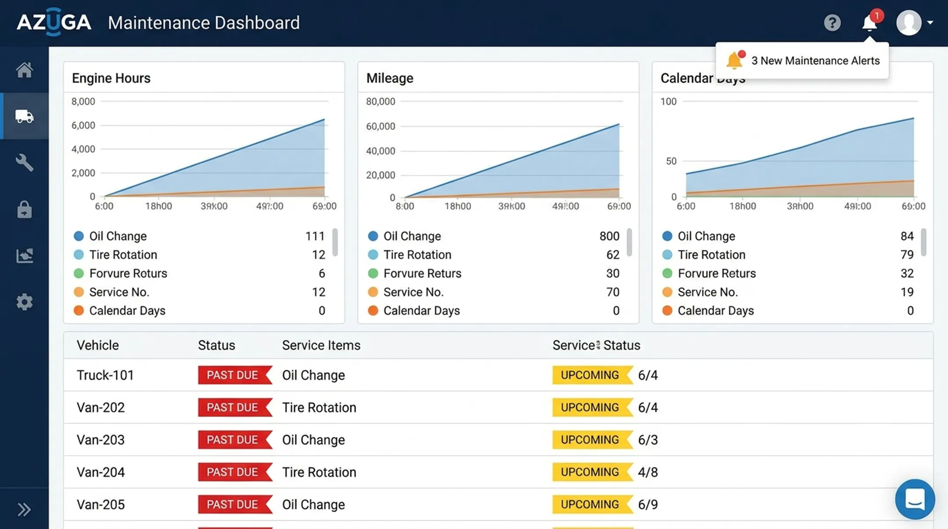This screenshot has height=529, width=948.
Task: Open the notifications bell in header
Action: 869,22
